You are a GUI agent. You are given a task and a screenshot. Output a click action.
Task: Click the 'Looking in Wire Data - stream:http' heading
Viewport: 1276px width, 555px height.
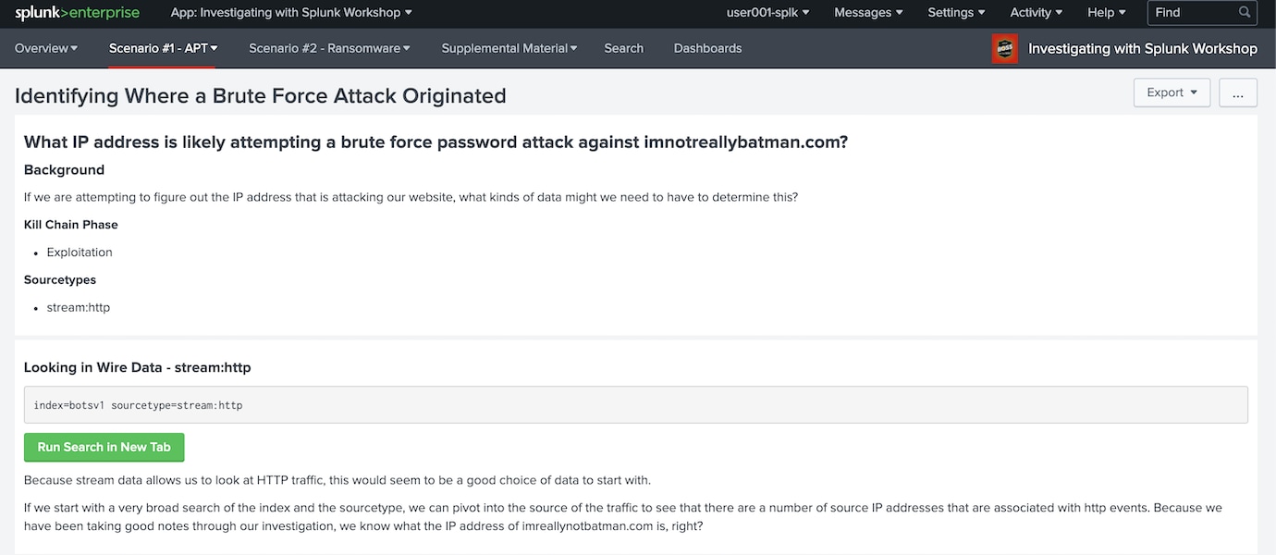(x=138, y=367)
